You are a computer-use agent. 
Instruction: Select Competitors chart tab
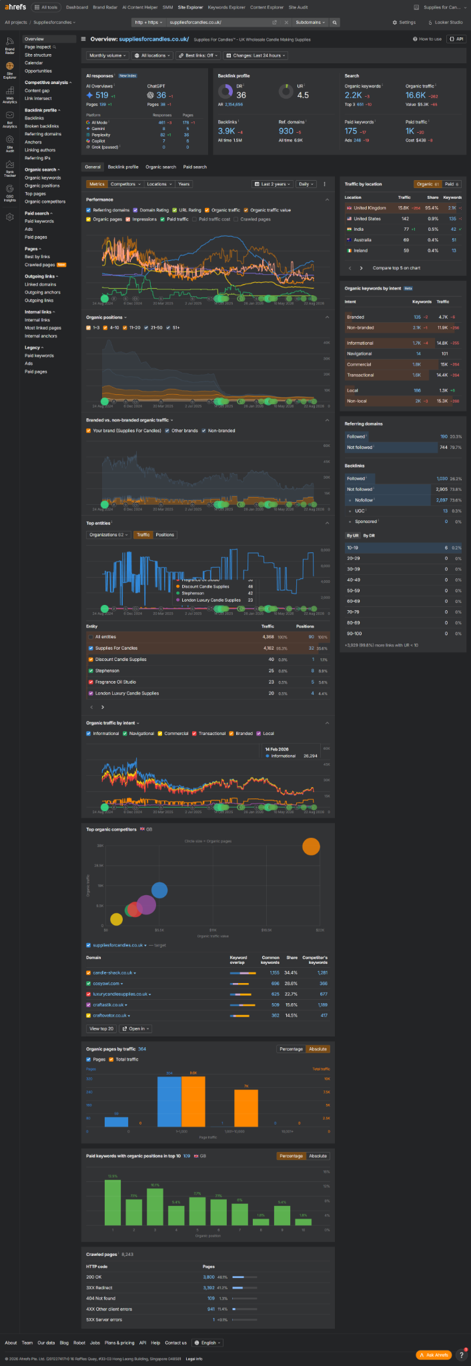(x=125, y=184)
